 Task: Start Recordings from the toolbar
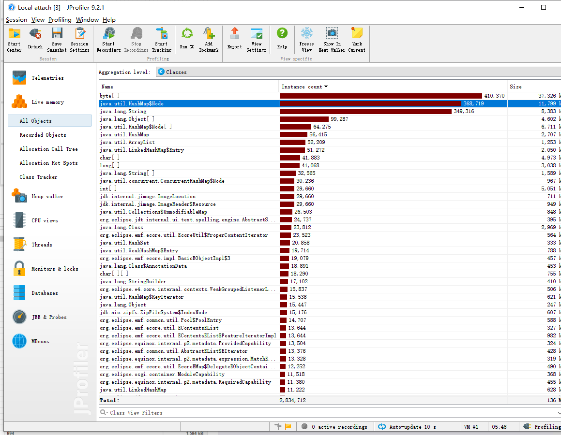point(109,40)
